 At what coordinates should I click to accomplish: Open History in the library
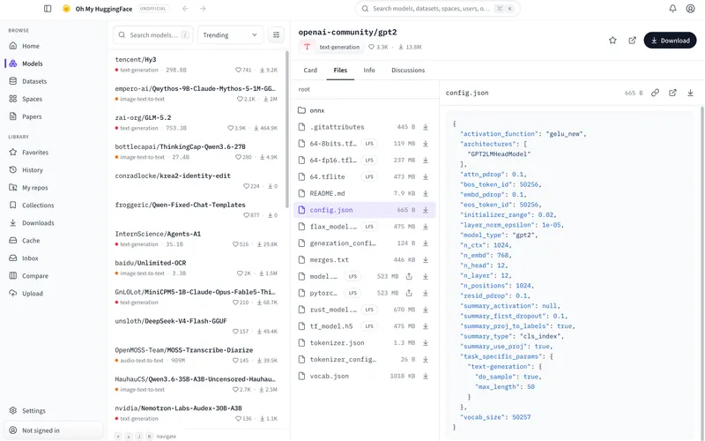pos(54,170)
